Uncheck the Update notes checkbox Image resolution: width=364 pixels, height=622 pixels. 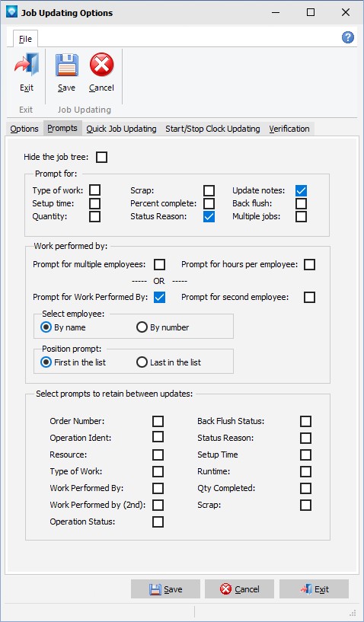pos(301,190)
